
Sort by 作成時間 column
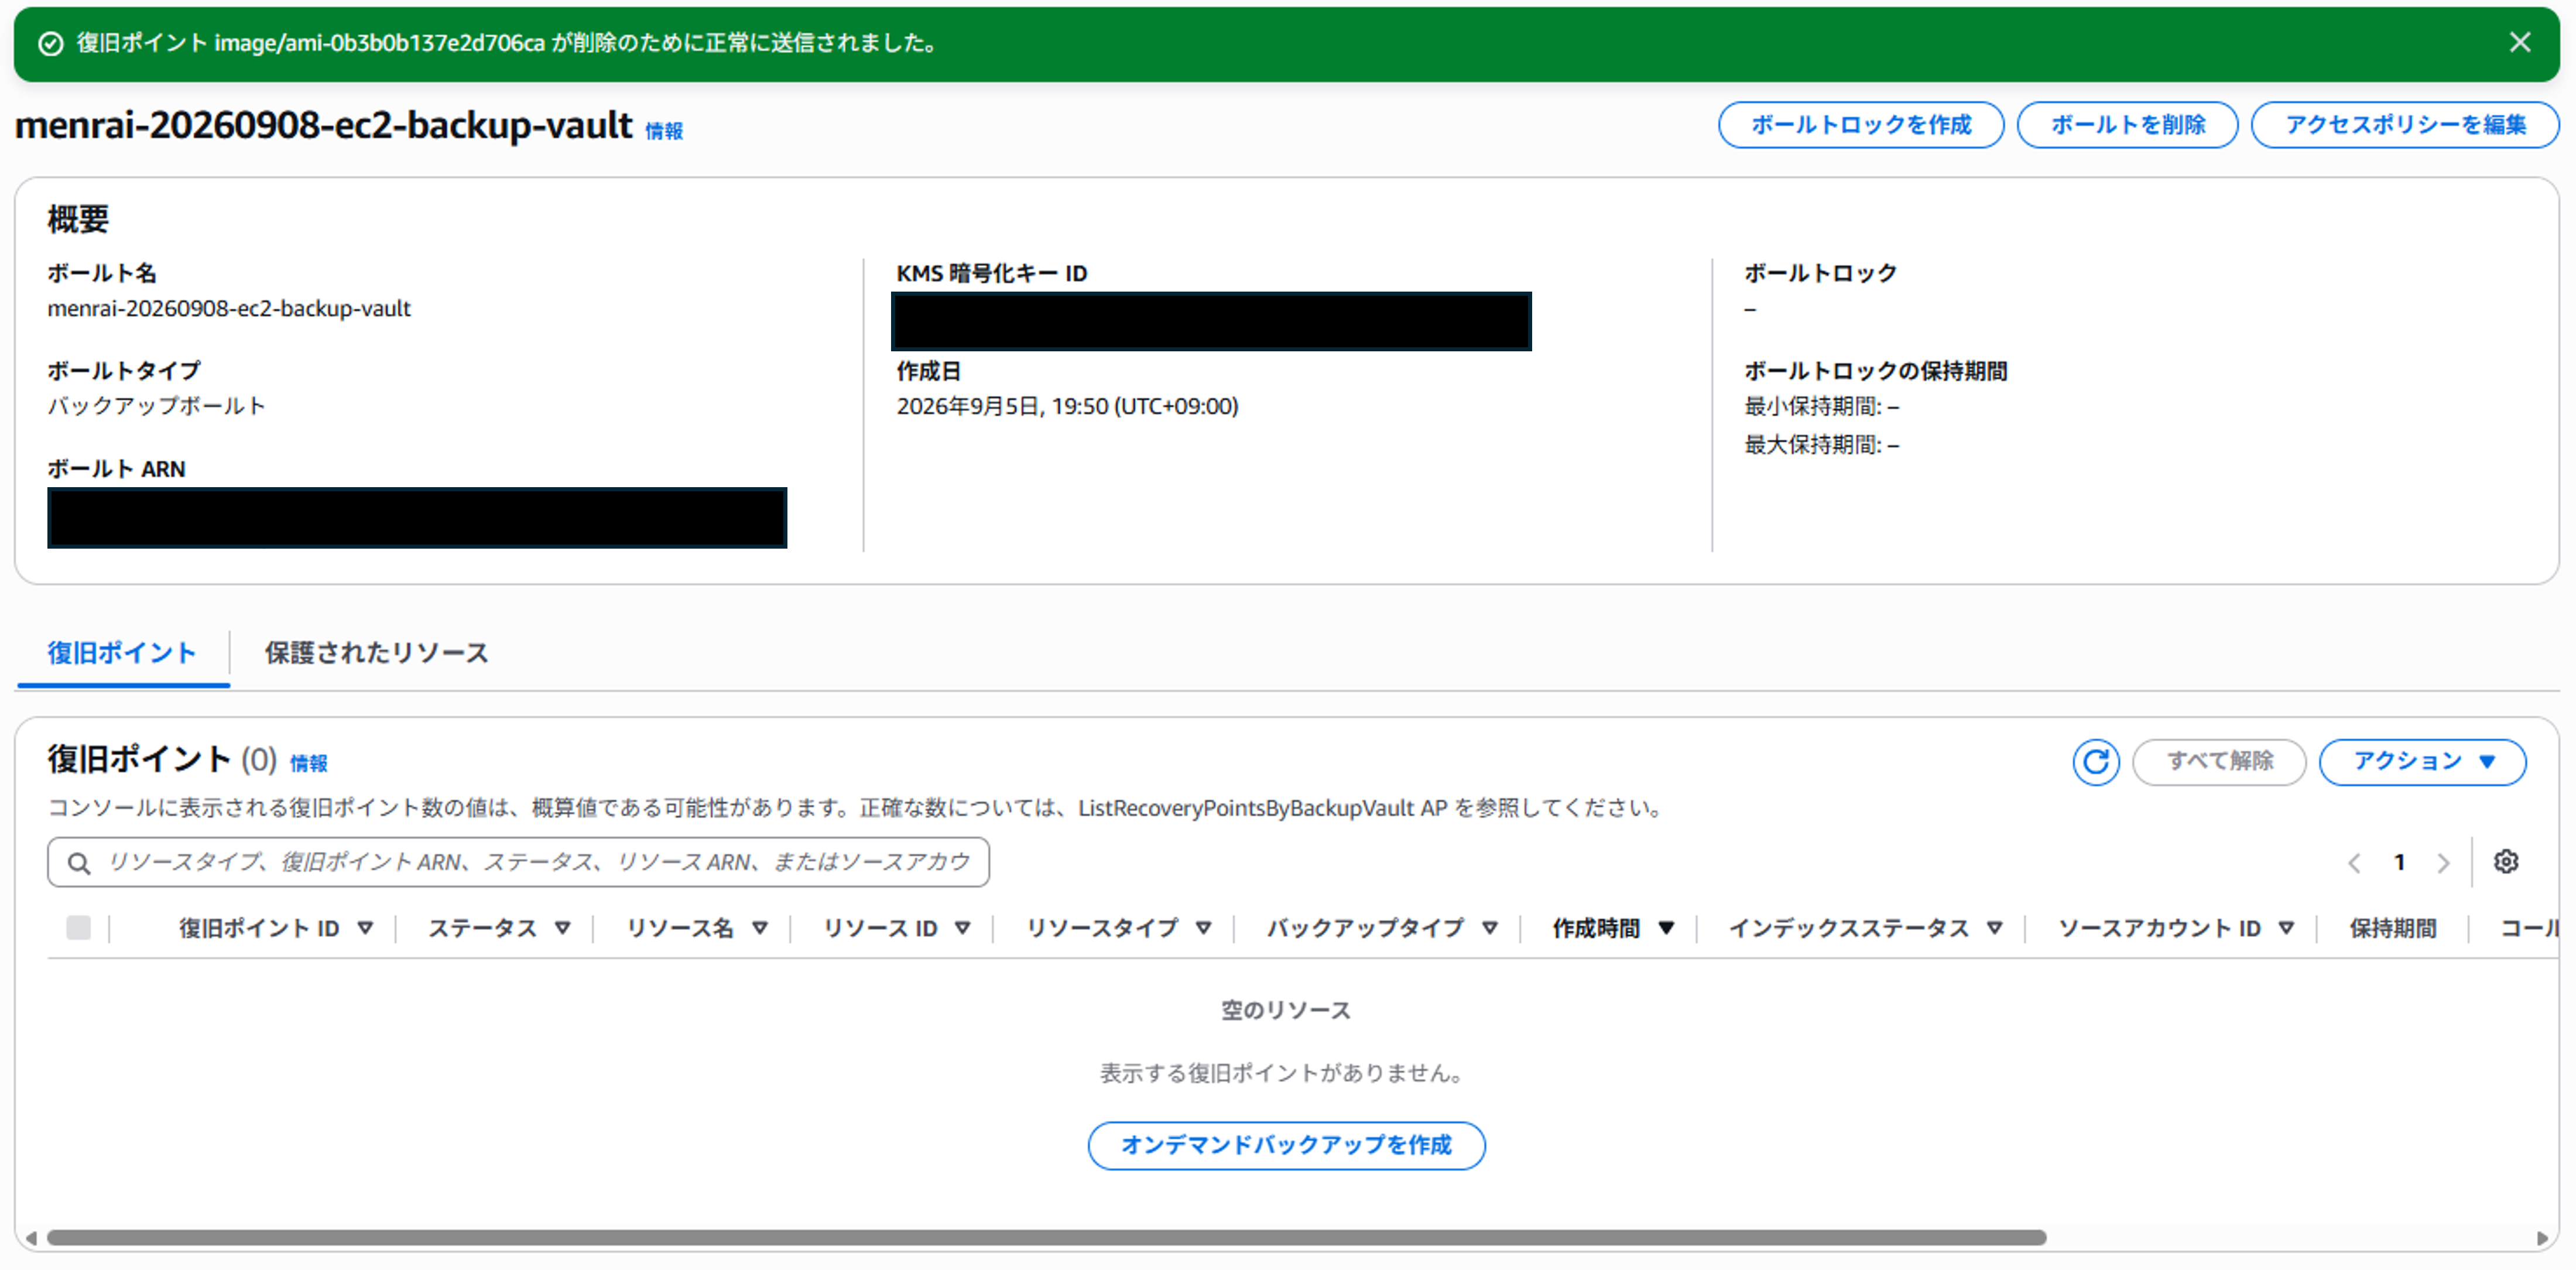tap(1613, 928)
